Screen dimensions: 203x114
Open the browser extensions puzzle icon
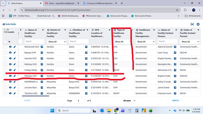185,10
